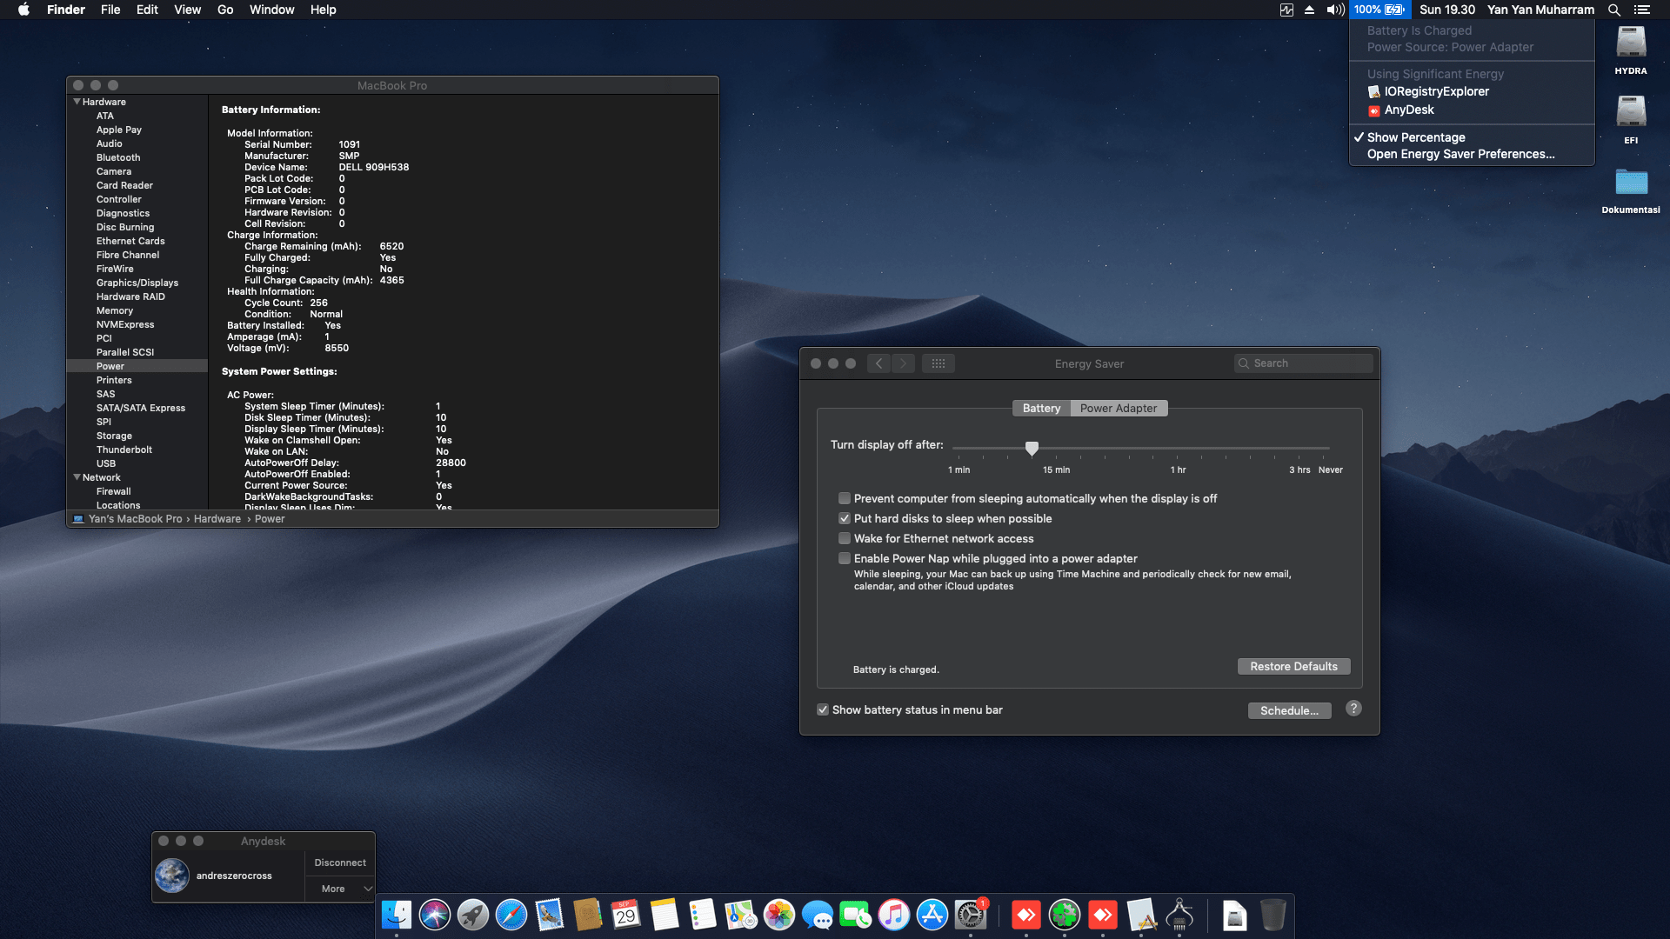Select Open Energy Saver Preferences menu item

[1460, 154]
